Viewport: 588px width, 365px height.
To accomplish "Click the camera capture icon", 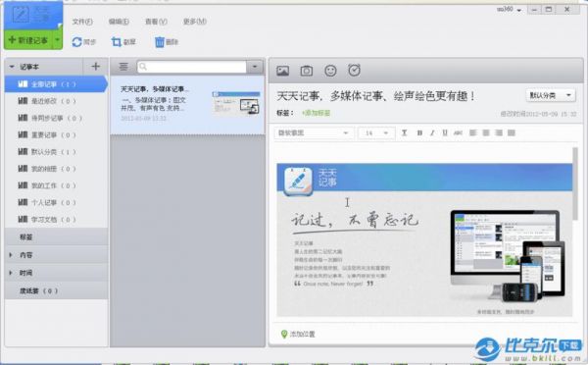I will 307,71.
